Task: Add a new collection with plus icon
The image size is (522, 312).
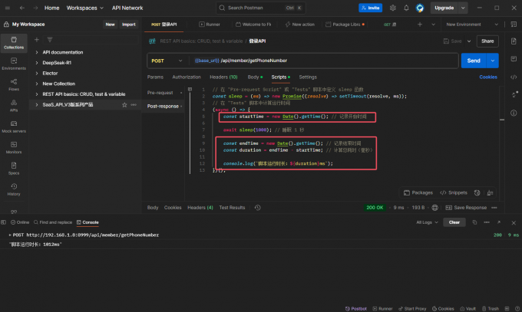Action: click(37, 40)
